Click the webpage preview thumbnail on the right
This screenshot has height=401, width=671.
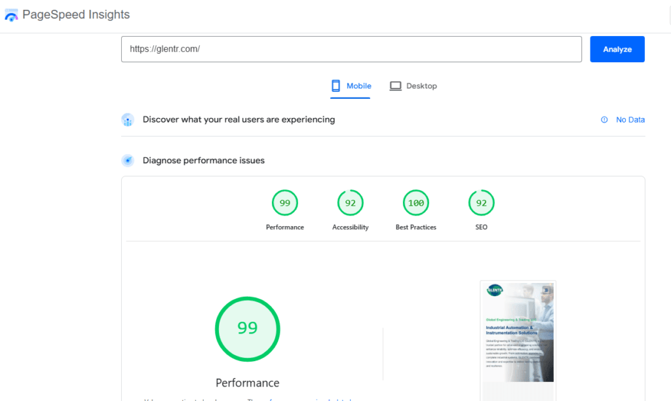coord(518,337)
